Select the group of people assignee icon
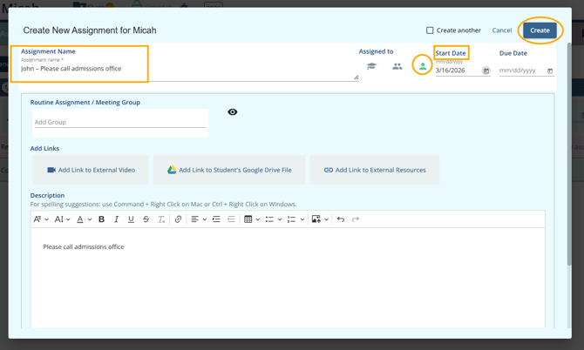Screen dimensions: 584x350 [x=397, y=66]
